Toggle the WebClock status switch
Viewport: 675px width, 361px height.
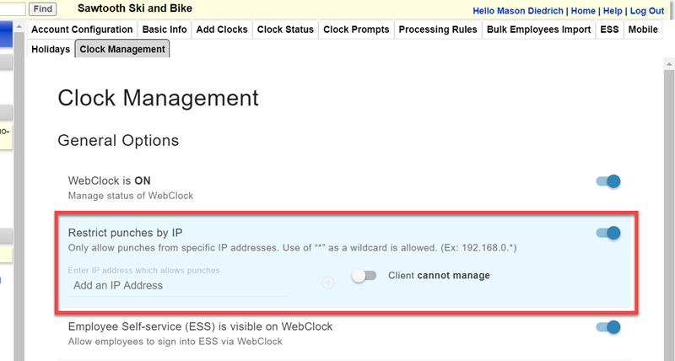pyautogui.click(x=607, y=181)
